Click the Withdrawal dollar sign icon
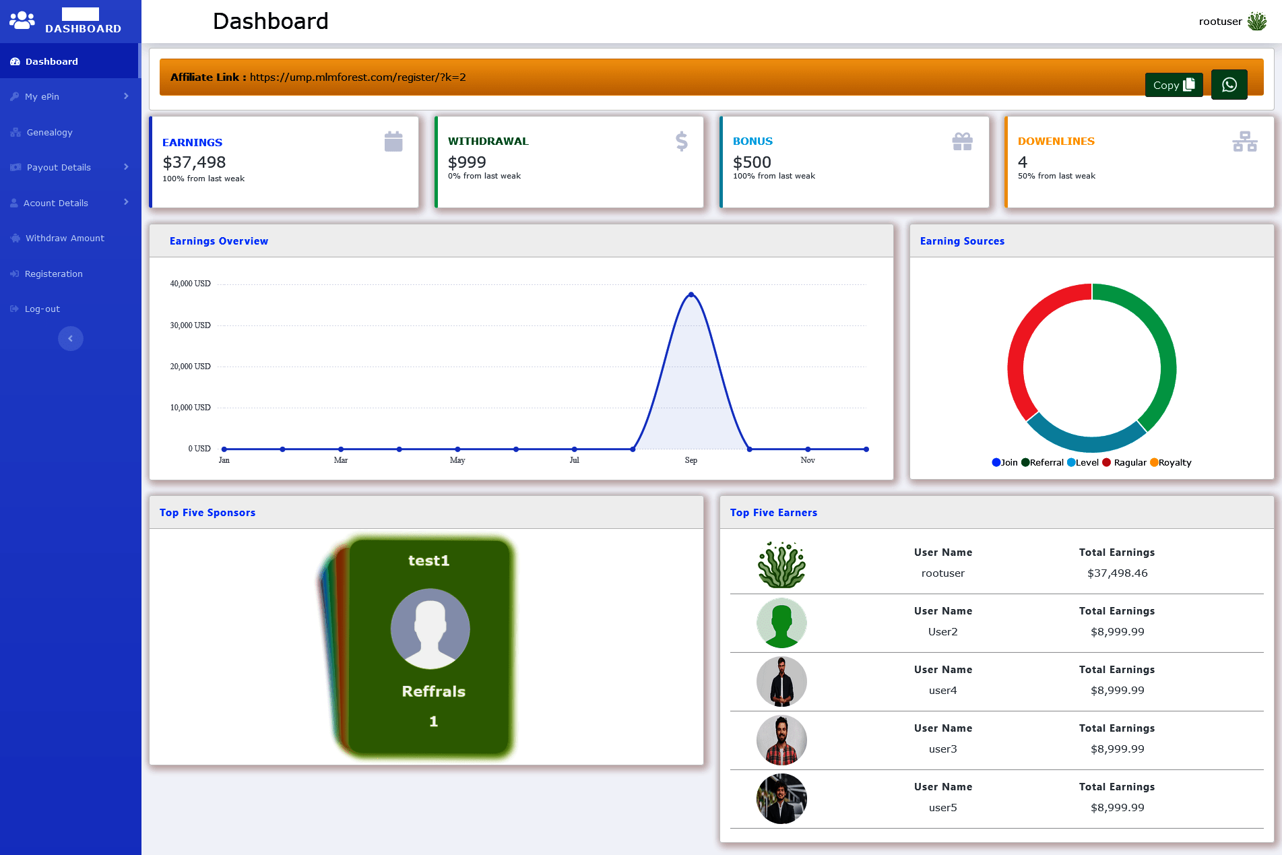 (682, 141)
